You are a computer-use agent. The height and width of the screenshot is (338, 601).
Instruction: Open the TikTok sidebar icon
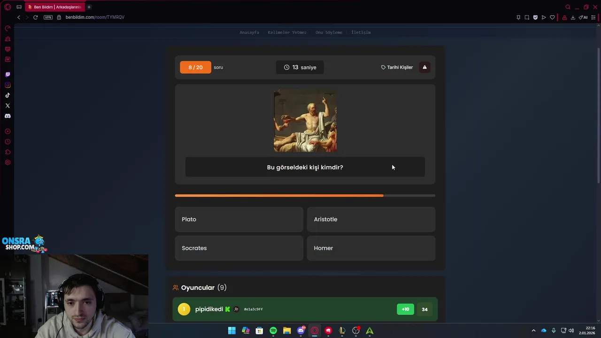(8, 95)
